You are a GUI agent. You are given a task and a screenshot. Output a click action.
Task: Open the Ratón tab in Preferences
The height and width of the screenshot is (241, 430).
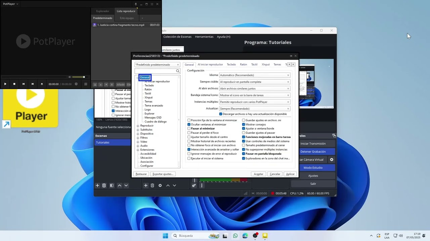coord(244,65)
